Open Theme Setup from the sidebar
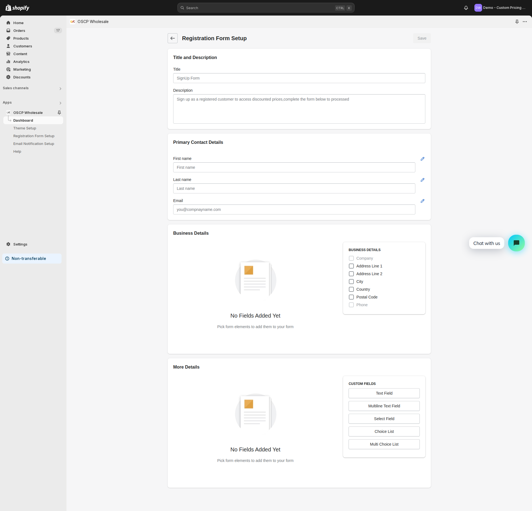532x511 pixels. [25, 128]
